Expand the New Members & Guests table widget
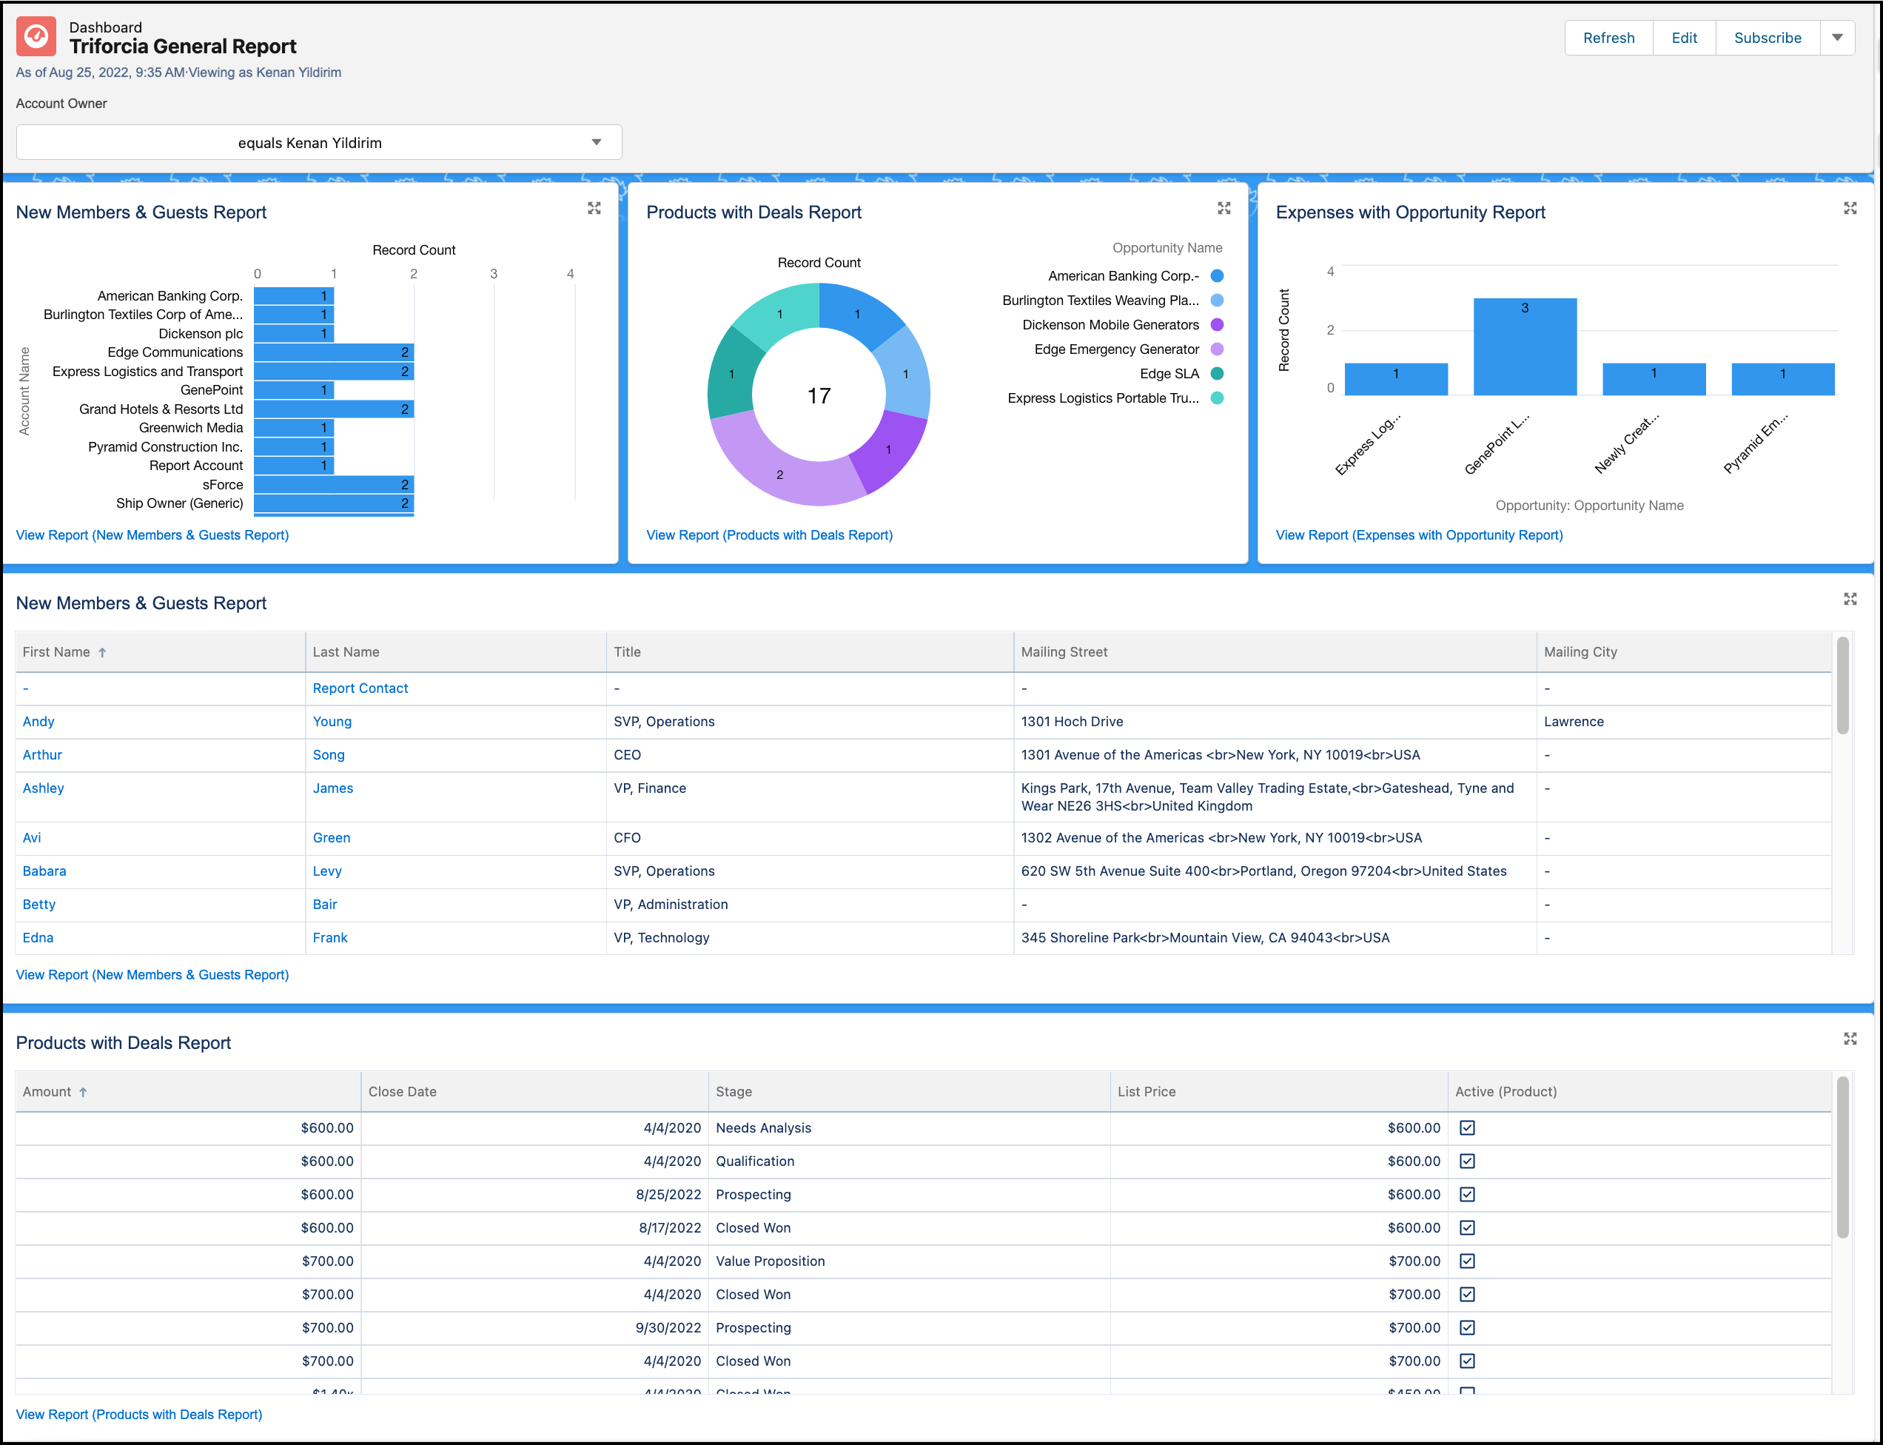 pyautogui.click(x=1850, y=599)
